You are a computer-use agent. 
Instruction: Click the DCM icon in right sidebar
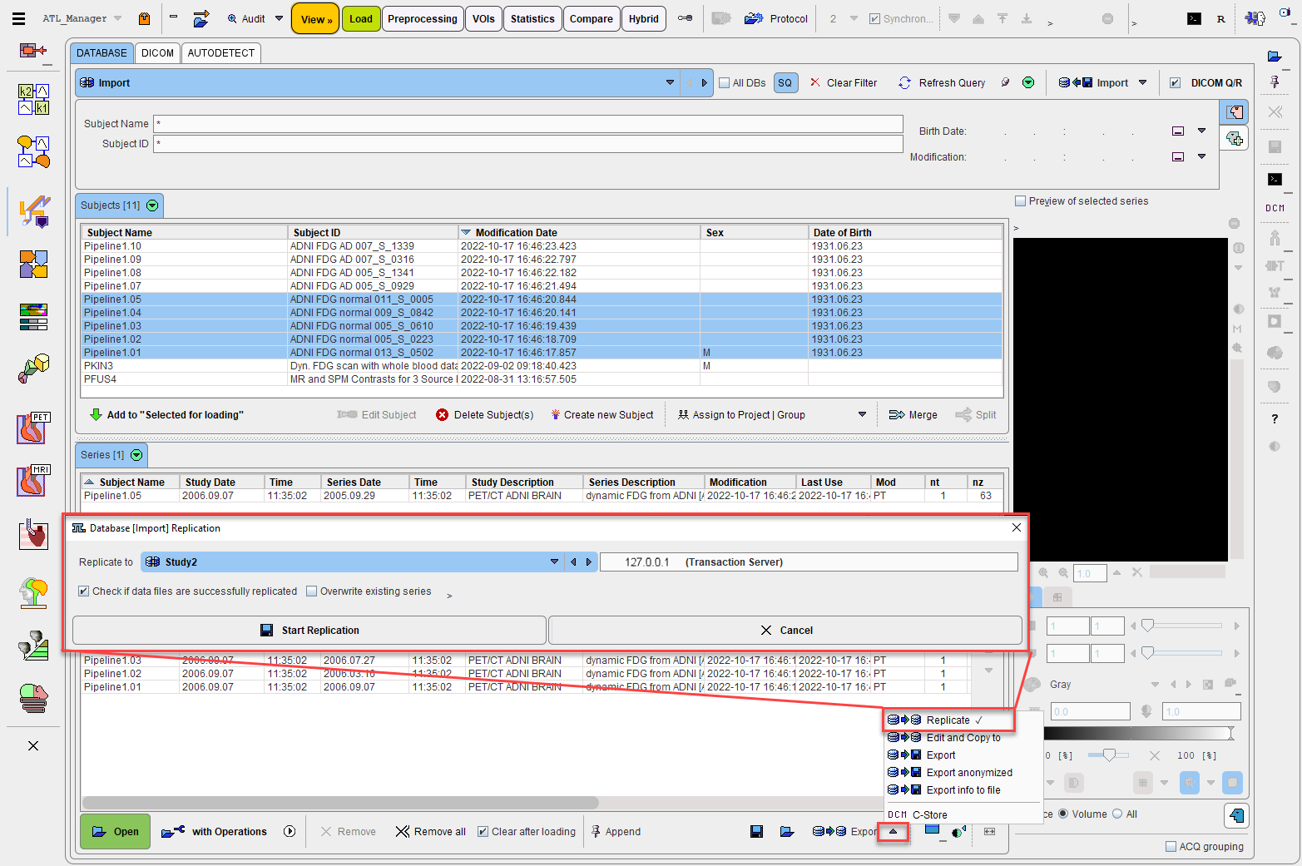[x=1275, y=208]
